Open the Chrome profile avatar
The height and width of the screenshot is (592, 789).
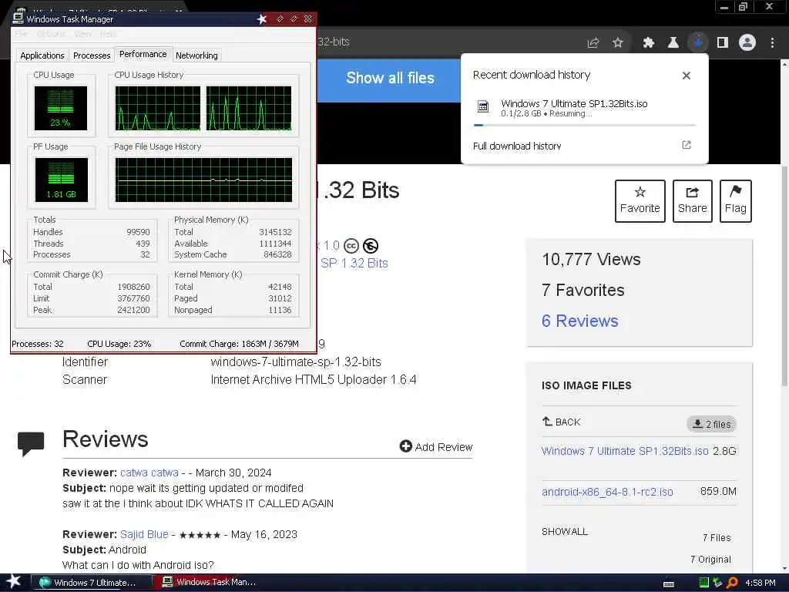point(747,42)
